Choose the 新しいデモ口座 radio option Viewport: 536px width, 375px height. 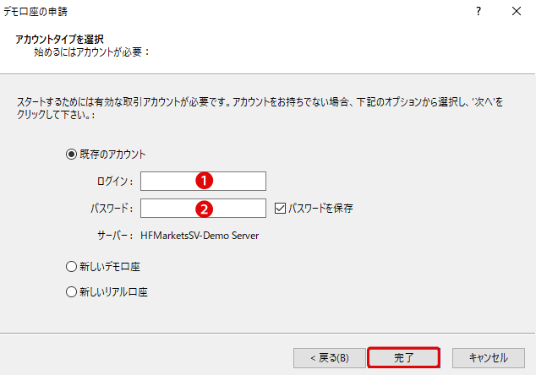click(x=71, y=267)
